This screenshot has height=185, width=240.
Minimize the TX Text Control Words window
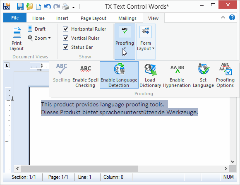coord(202,5)
